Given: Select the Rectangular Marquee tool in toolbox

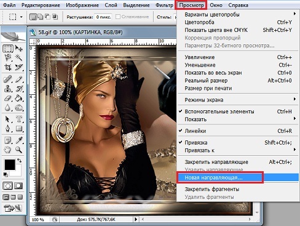Looking at the screenshot, I should click(x=8, y=49).
